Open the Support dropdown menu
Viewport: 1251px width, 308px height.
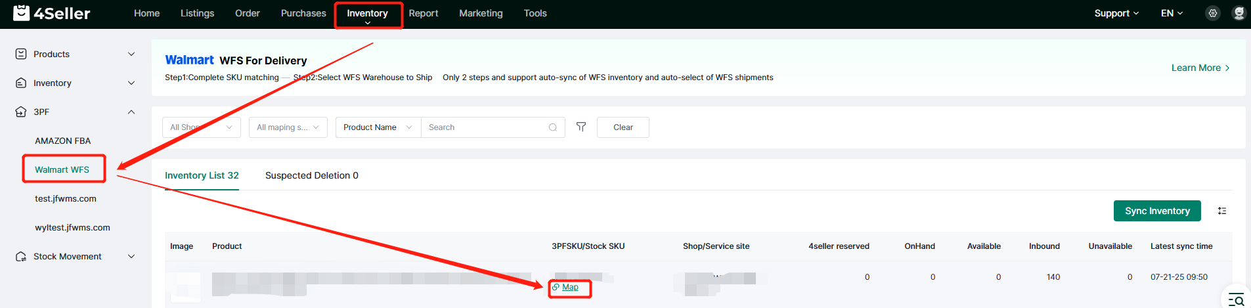point(1116,13)
